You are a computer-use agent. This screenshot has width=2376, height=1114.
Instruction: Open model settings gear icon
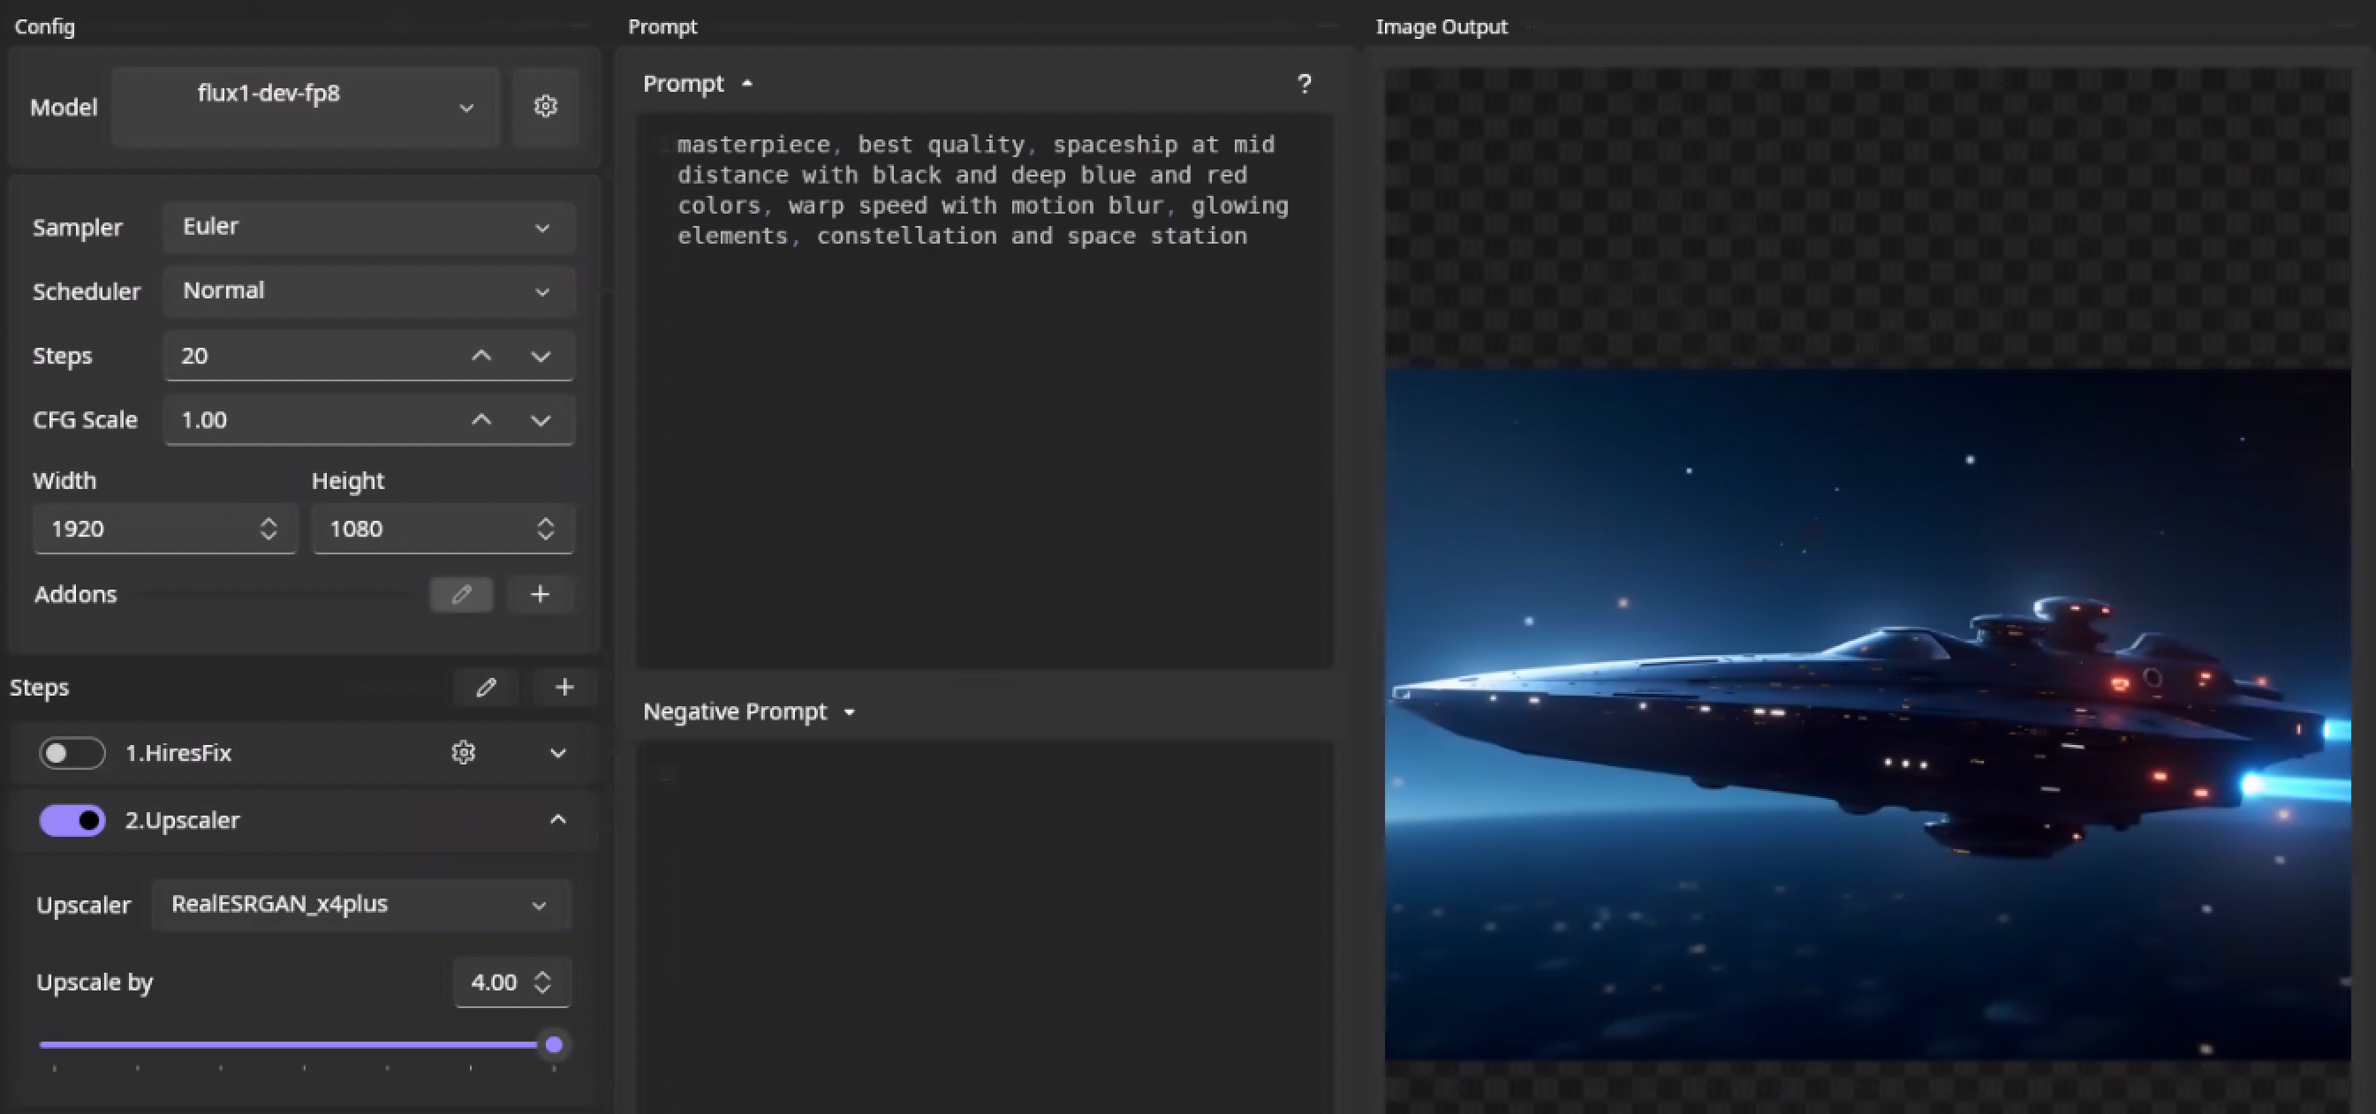point(545,106)
